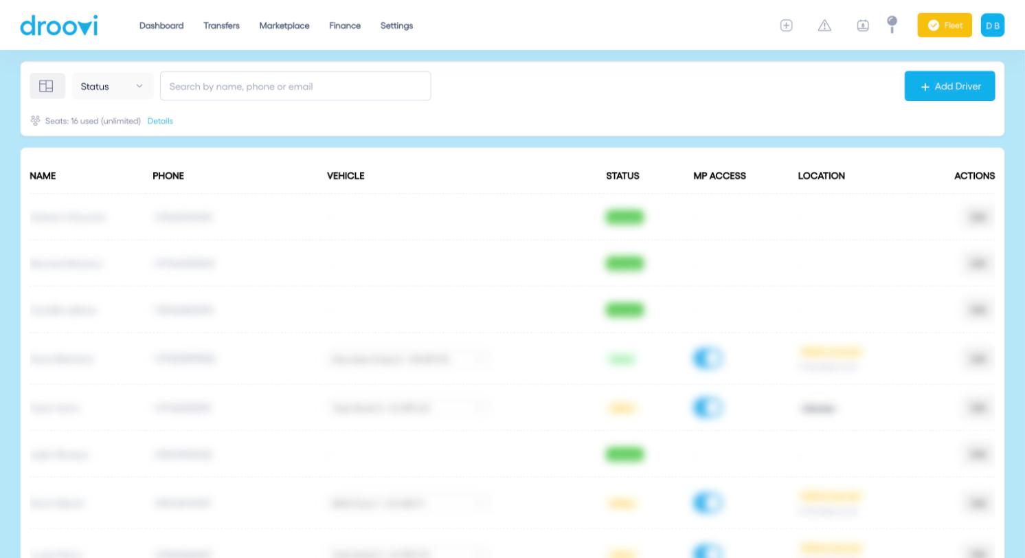Open the warning triangle alerts icon

click(x=825, y=25)
